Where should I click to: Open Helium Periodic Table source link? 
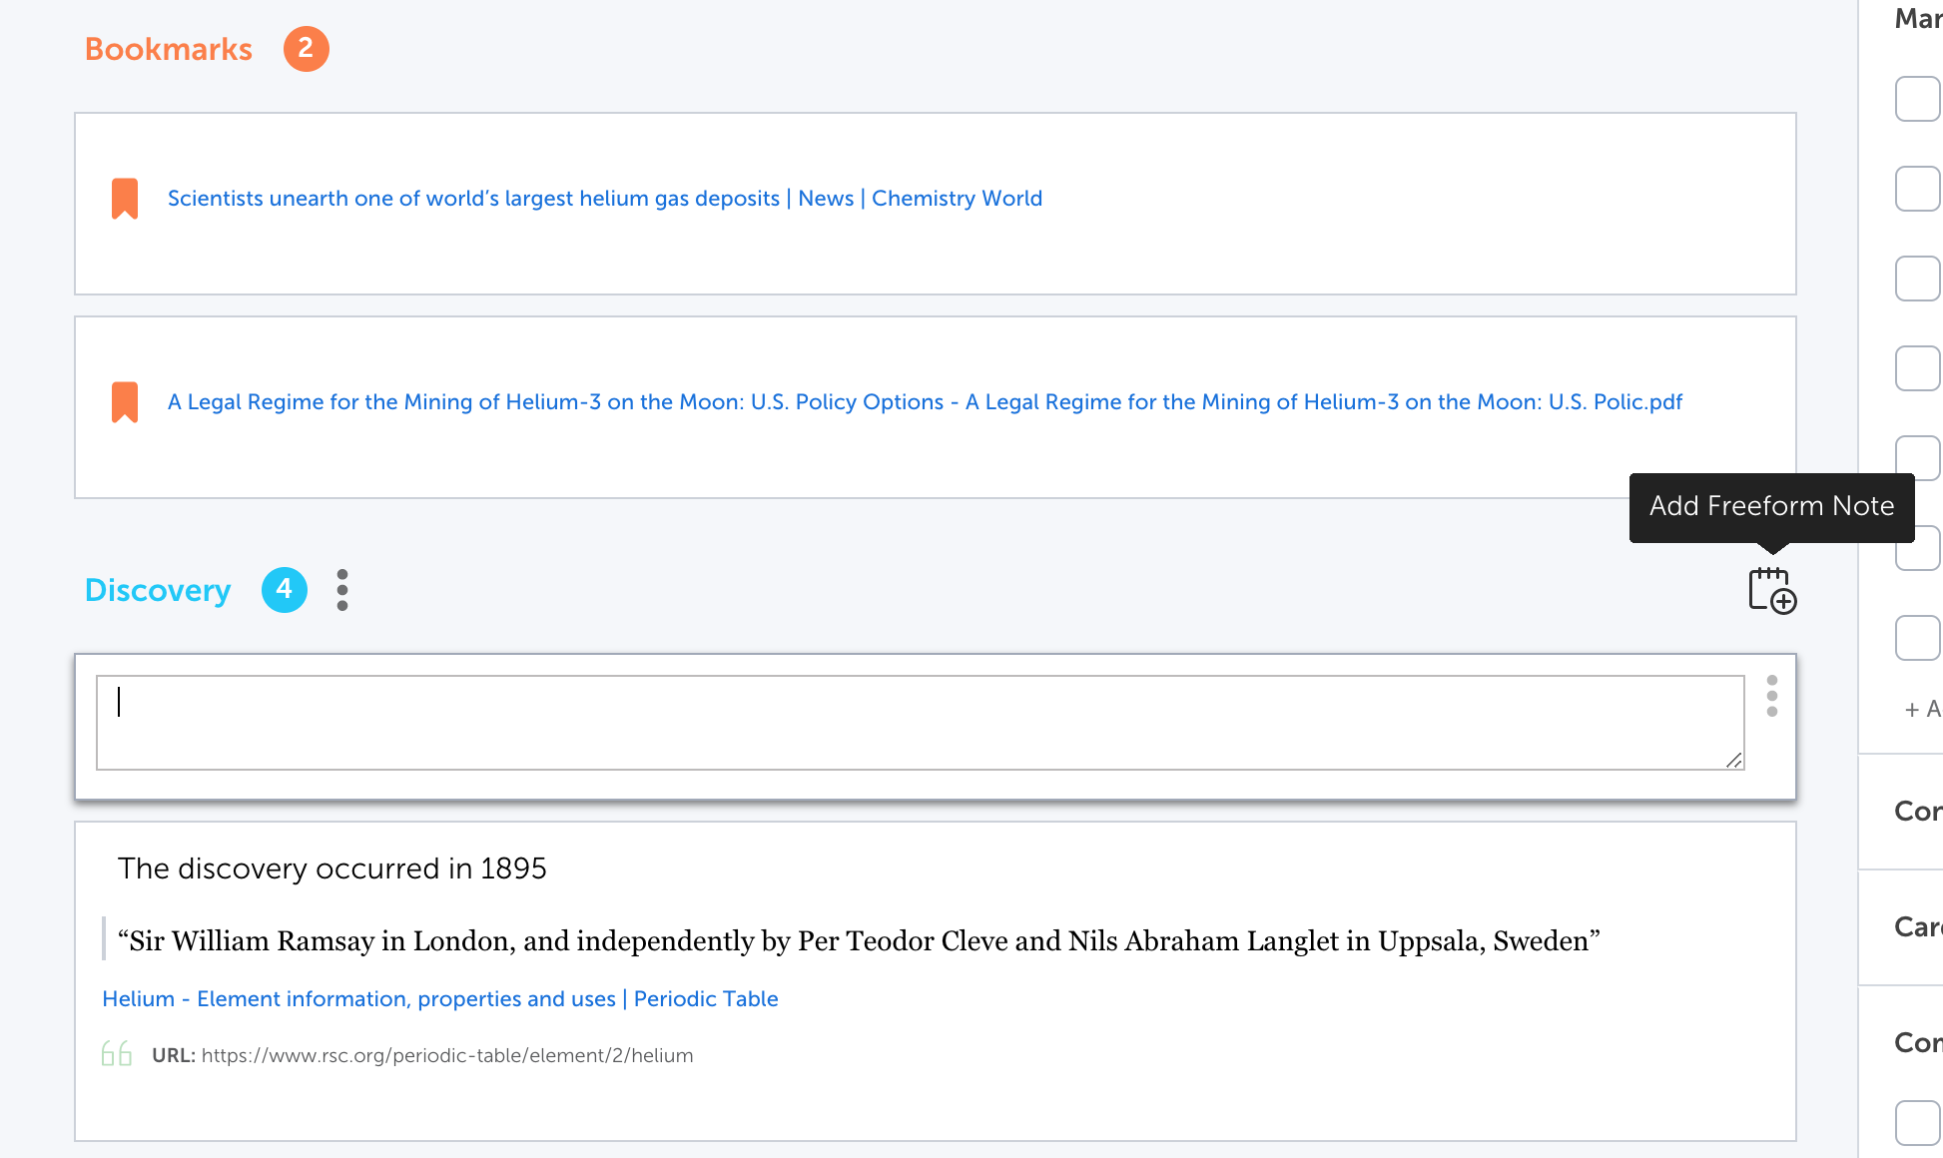439,999
